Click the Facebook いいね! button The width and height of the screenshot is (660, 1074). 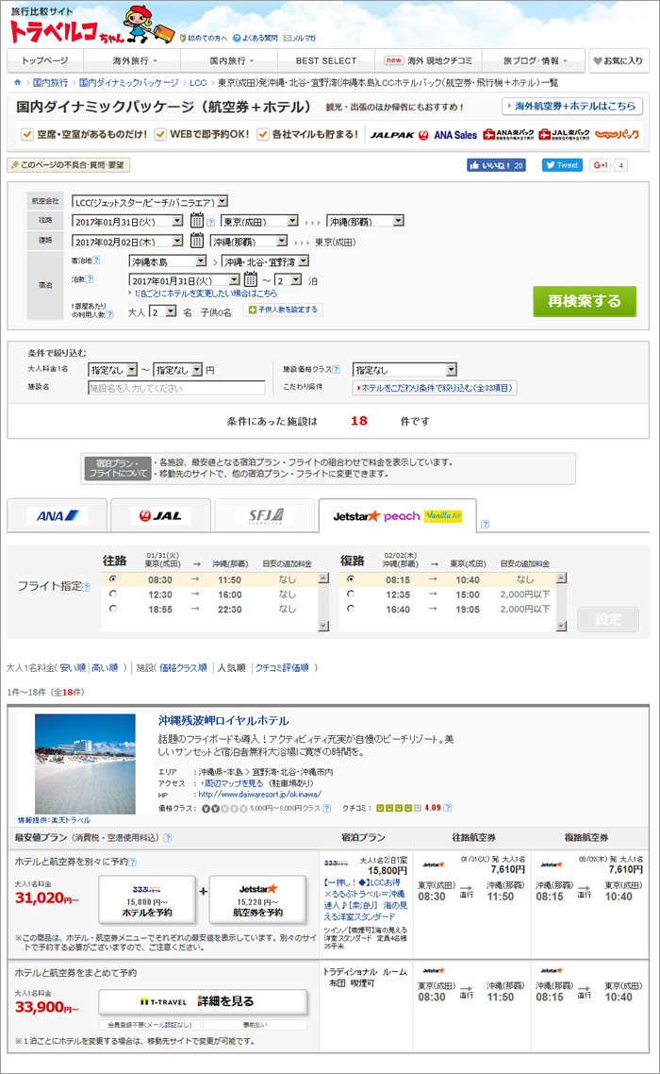click(496, 165)
